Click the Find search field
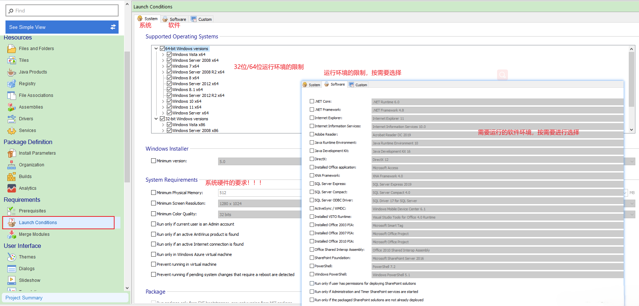 coord(62,11)
